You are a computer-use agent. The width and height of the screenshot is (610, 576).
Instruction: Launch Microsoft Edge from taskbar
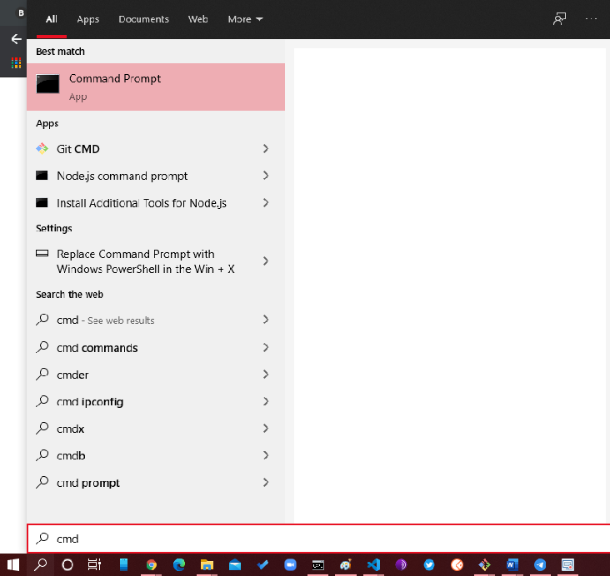pyautogui.click(x=179, y=564)
